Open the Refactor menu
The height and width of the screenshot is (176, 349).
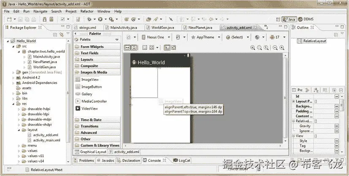pos(87,11)
